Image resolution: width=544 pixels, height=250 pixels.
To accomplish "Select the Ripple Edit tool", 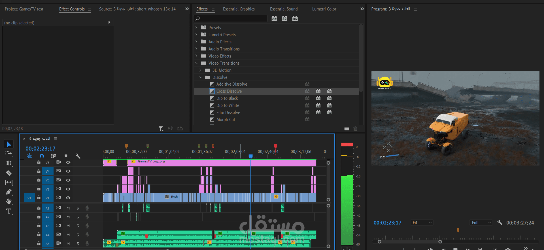I will click(9, 163).
